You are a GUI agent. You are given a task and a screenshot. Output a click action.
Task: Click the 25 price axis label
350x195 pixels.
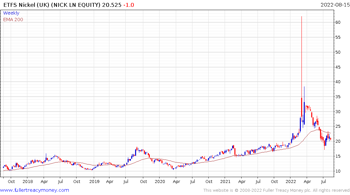pyautogui.click(x=338, y=126)
